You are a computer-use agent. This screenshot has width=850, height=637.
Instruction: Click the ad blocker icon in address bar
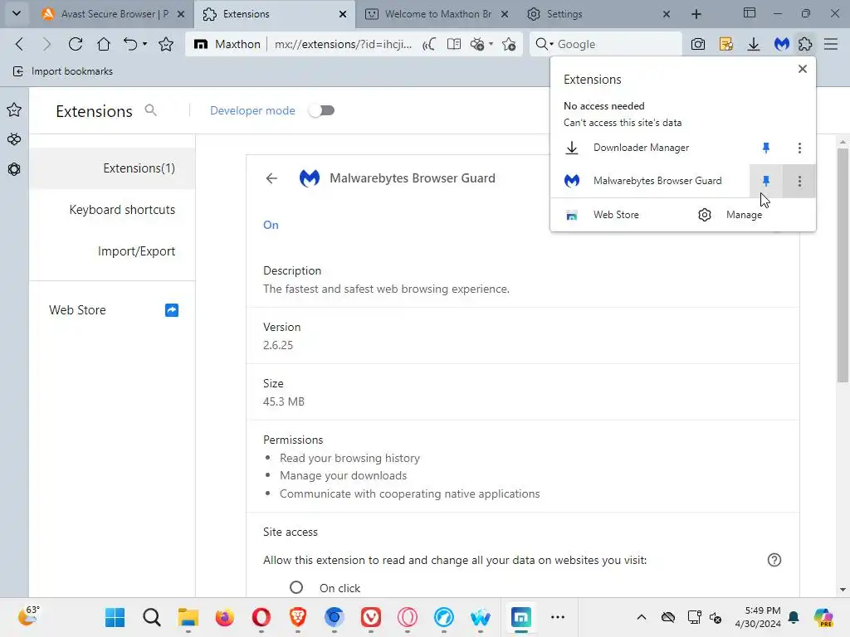point(477,44)
